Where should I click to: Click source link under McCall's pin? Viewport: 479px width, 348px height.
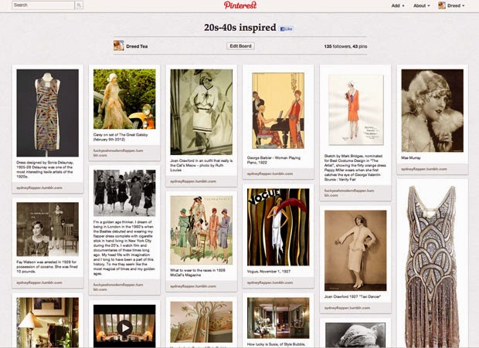pos(193,286)
